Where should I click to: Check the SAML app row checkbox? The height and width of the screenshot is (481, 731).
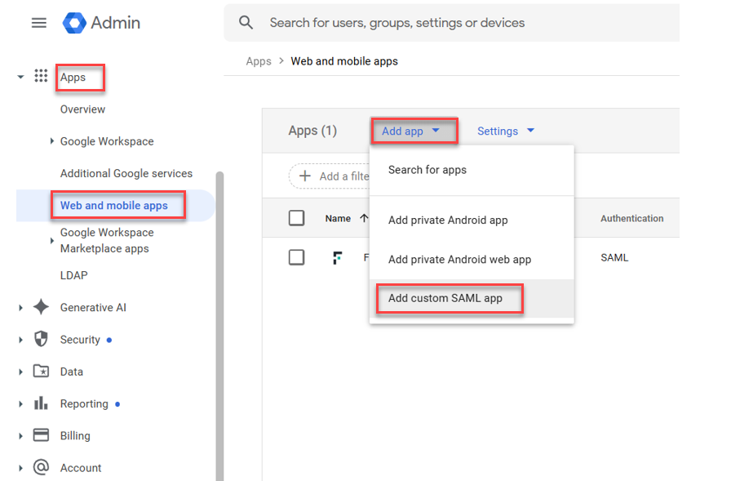pyautogui.click(x=297, y=257)
